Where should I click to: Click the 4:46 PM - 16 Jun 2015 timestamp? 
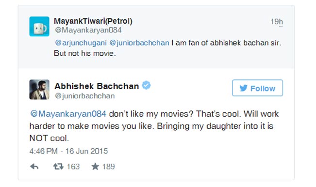tap(68, 151)
